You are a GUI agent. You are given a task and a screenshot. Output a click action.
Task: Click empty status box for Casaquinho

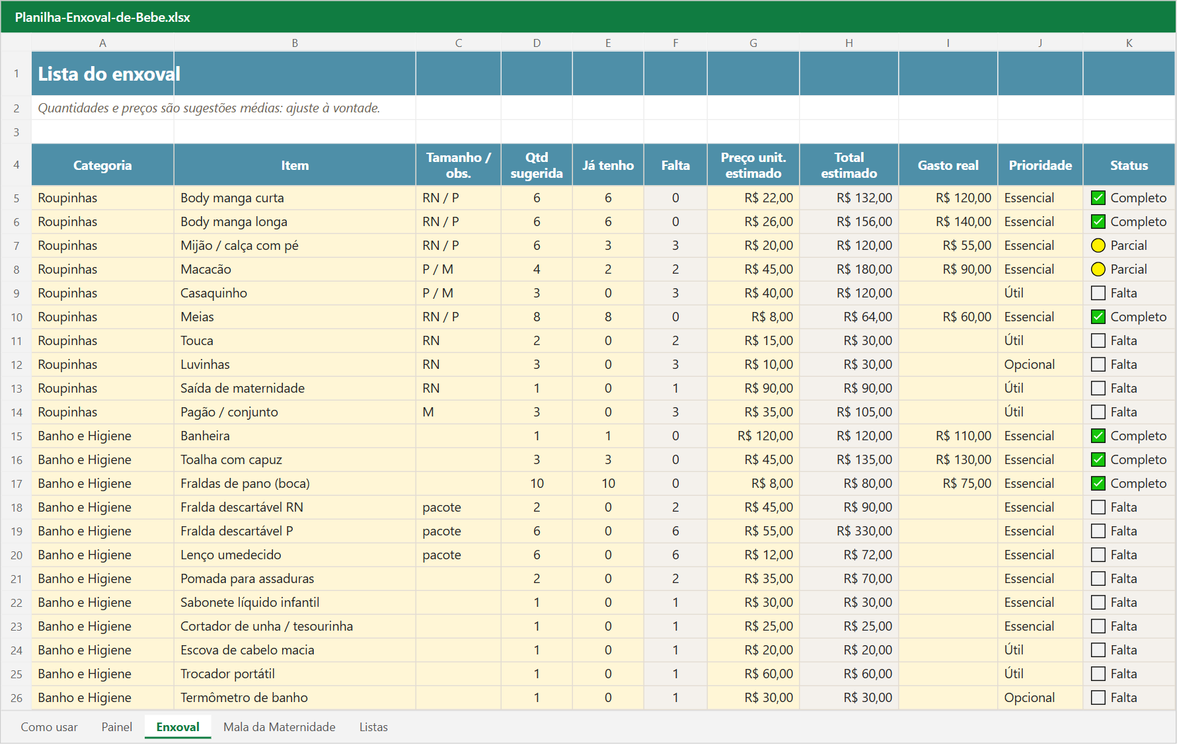pos(1098,293)
